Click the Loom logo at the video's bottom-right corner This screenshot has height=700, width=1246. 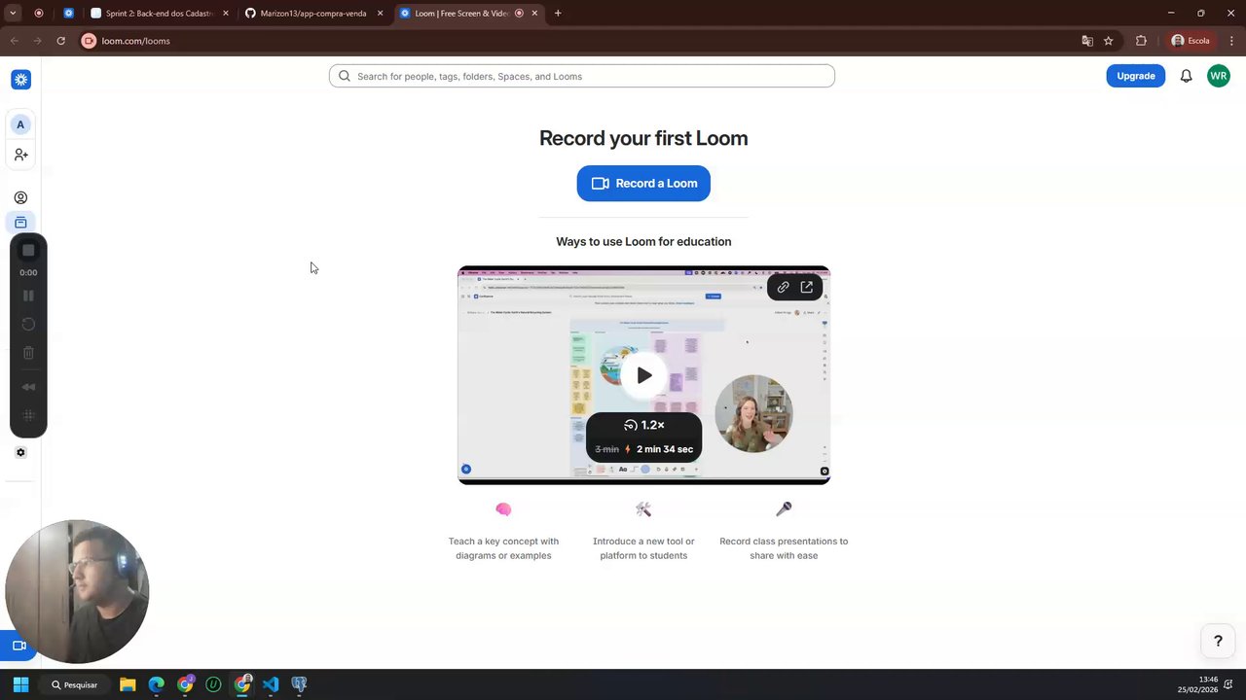point(825,472)
